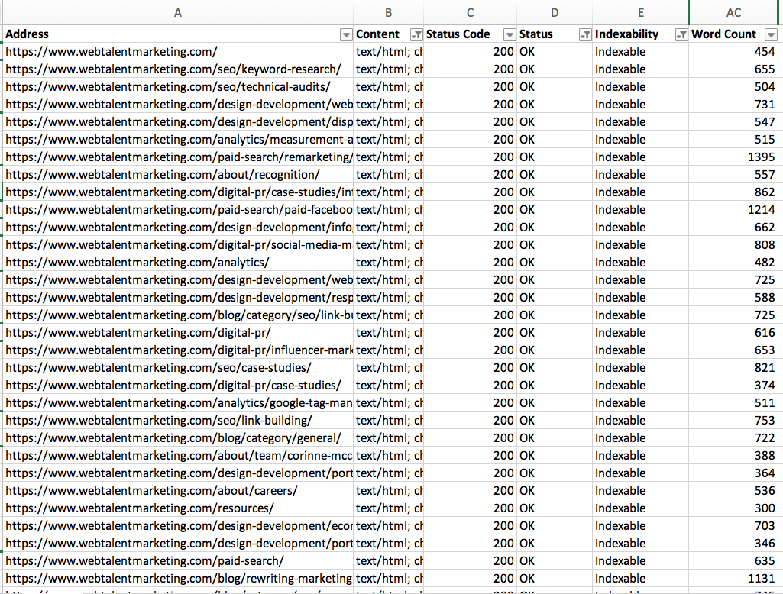Screen dimensions: 783x594
Task: Click word count value 364
Action: point(765,473)
